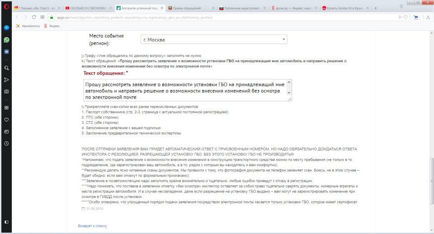The height and width of the screenshot is (234, 434).
Task: Open the 'Авиабилеты' bookmark
Action: pos(28,26)
